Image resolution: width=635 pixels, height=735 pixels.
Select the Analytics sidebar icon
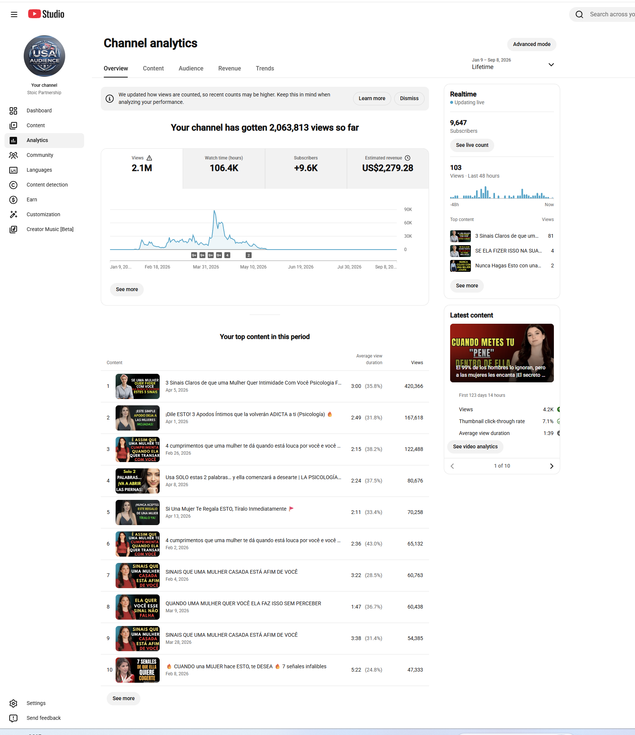[13, 140]
